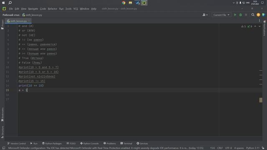Open the Version Control tool window

click(17, 143)
